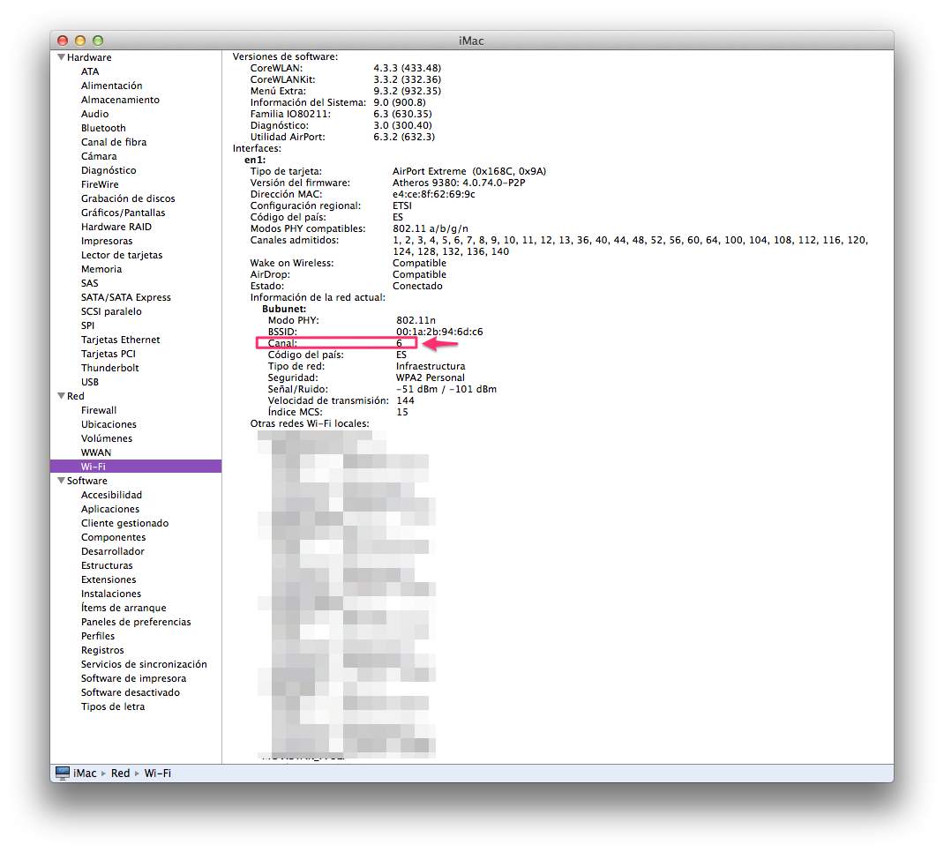Show Memoria information
The image size is (944, 852).
(x=101, y=269)
